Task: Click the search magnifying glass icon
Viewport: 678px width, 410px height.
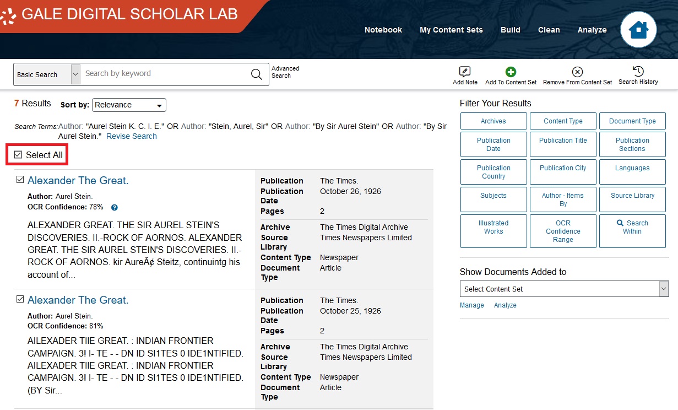Action: pos(256,74)
